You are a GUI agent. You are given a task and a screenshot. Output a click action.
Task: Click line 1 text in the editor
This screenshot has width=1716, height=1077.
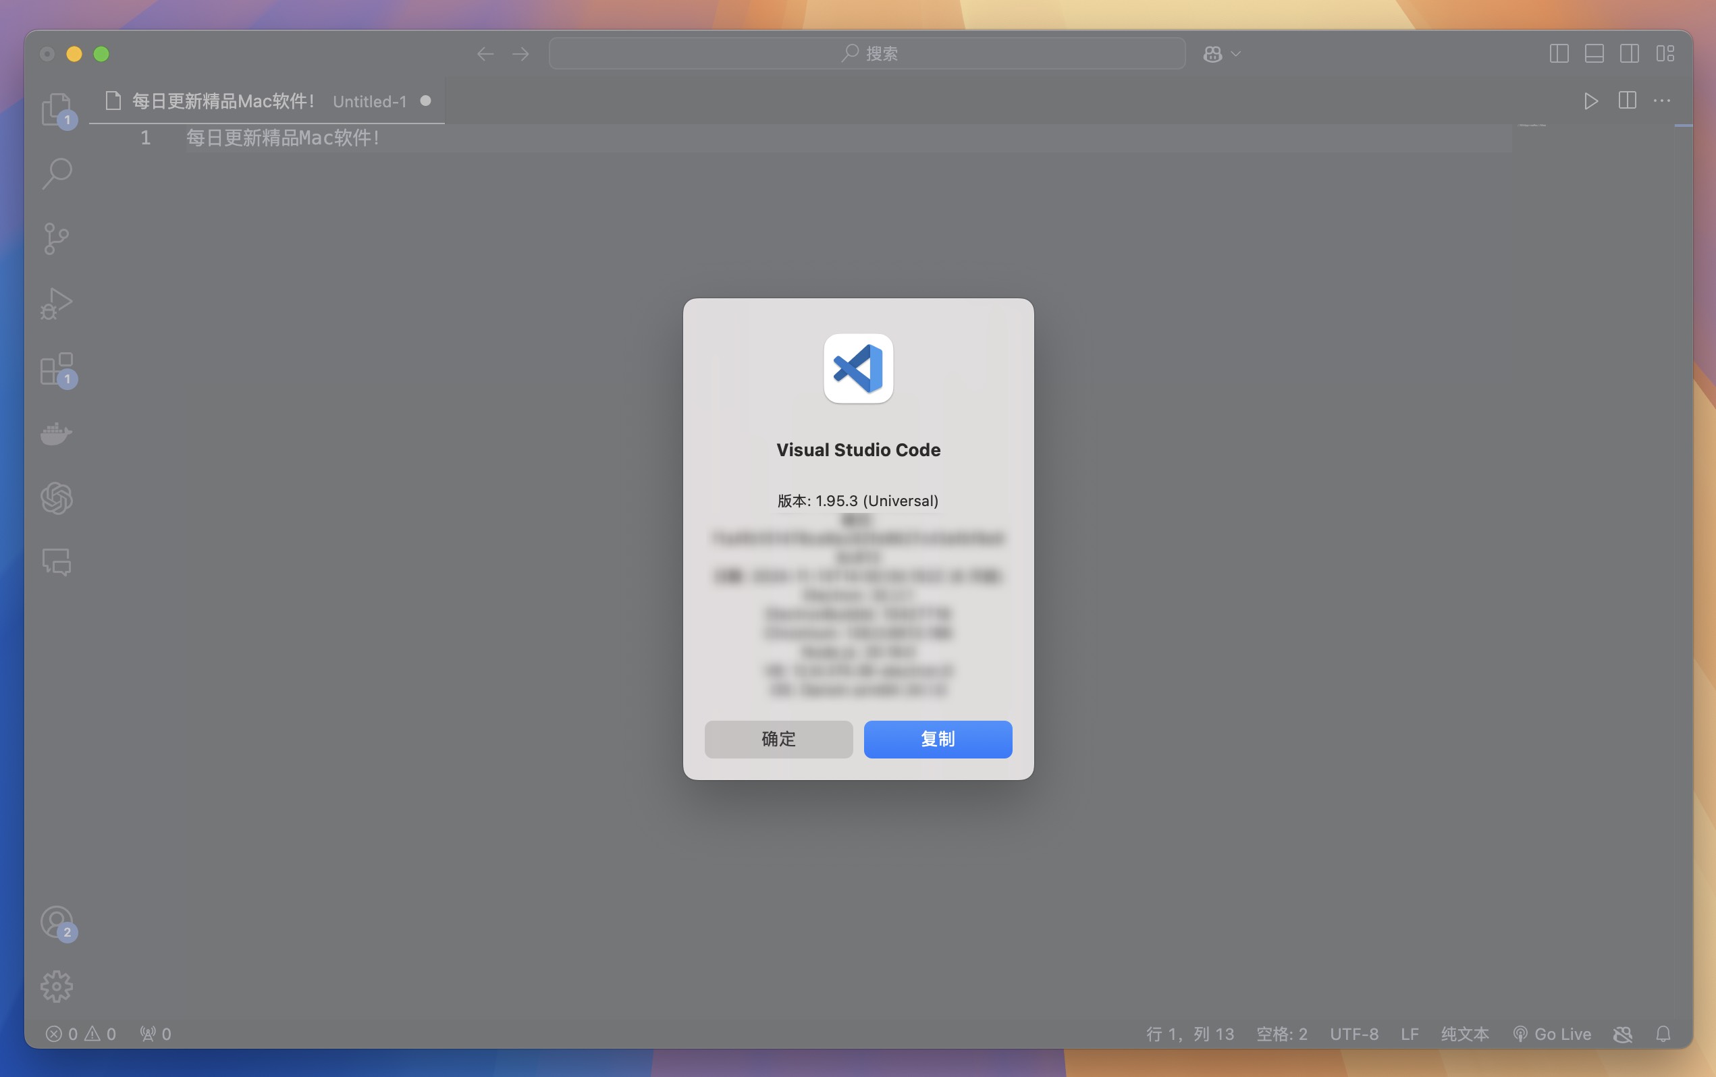click(x=283, y=138)
